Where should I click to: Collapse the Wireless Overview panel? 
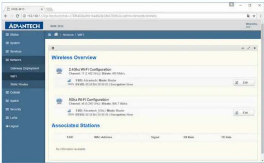pos(243,48)
